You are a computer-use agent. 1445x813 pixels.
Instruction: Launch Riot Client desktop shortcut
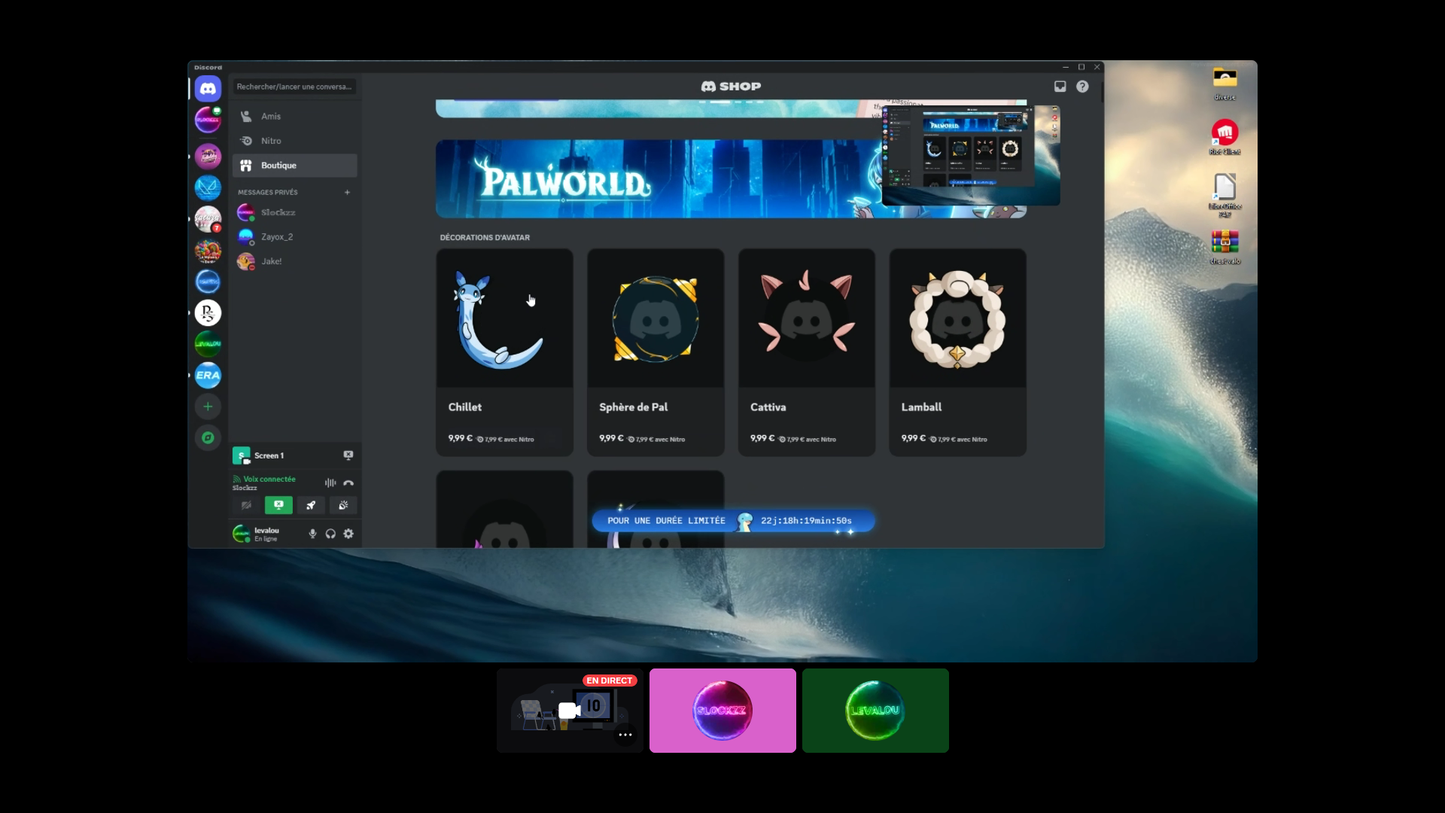[1224, 138]
